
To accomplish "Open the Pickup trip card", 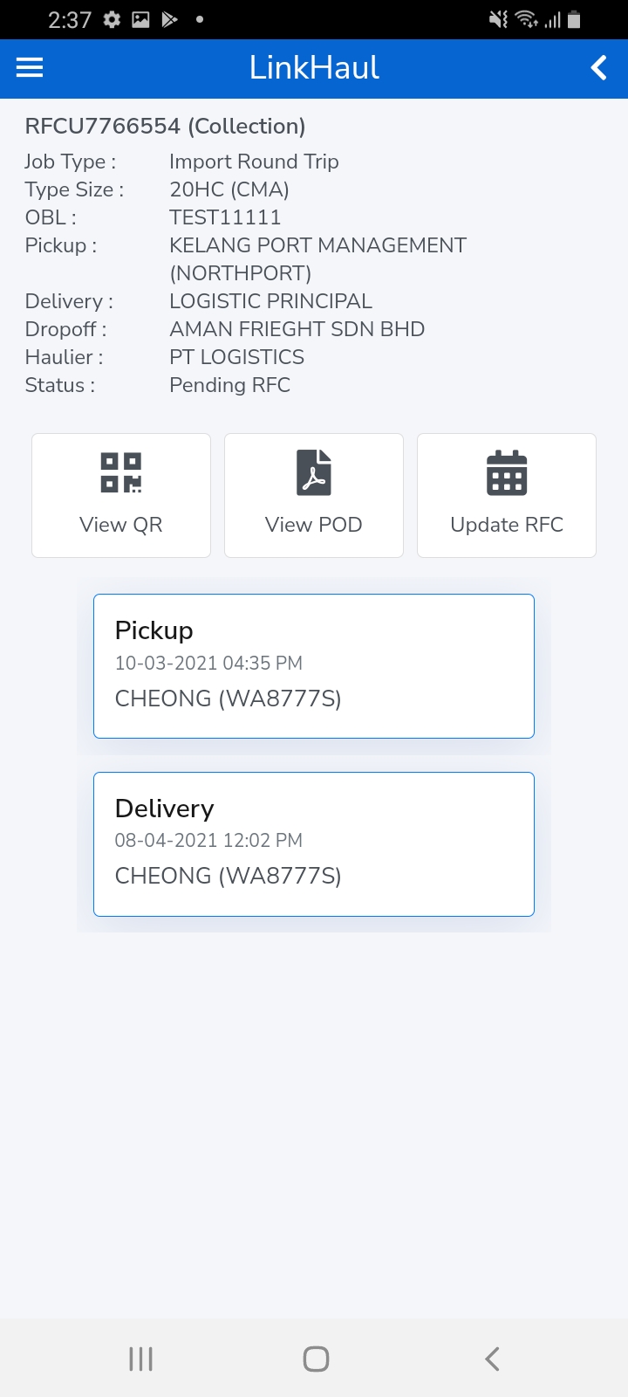I will pos(314,666).
